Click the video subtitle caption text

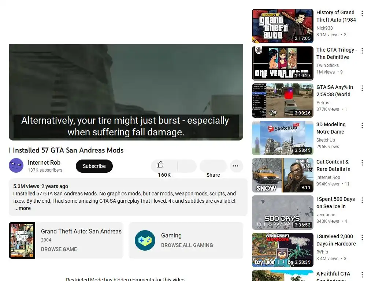pos(125,126)
